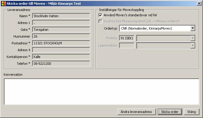Click the small Lagerprislista code field
This screenshot has height=118, width=203.
pos(127,46)
